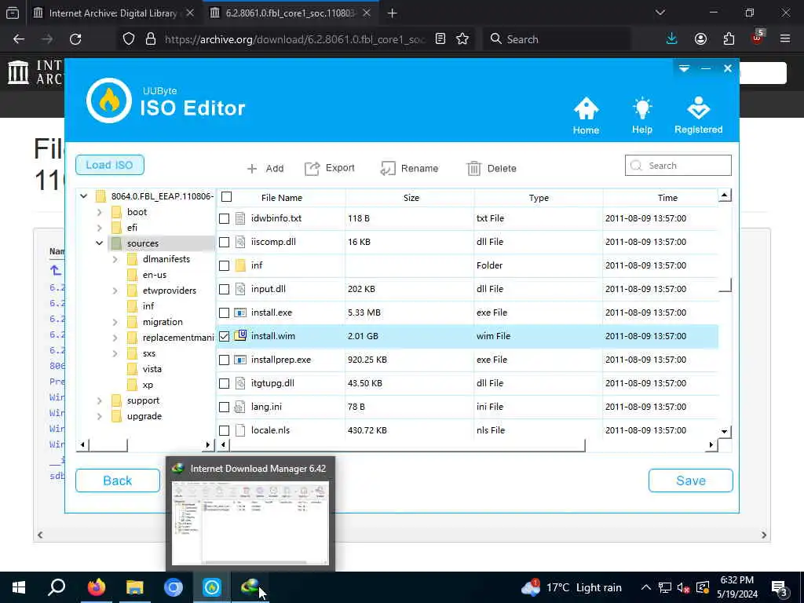Click the Firefox downloads arrow icon

click(672, 39)
